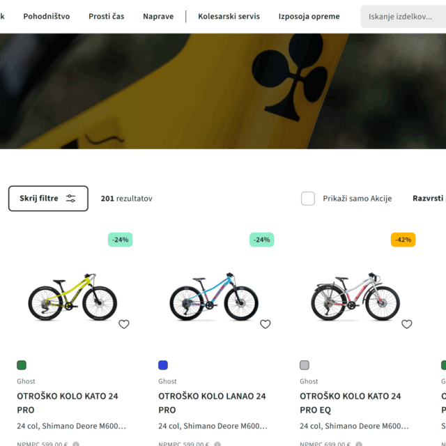Click the product search field

tap(404, 16)
